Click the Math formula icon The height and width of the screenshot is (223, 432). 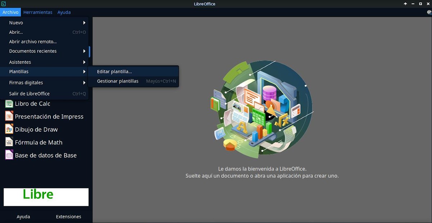[x=9, y=142]
